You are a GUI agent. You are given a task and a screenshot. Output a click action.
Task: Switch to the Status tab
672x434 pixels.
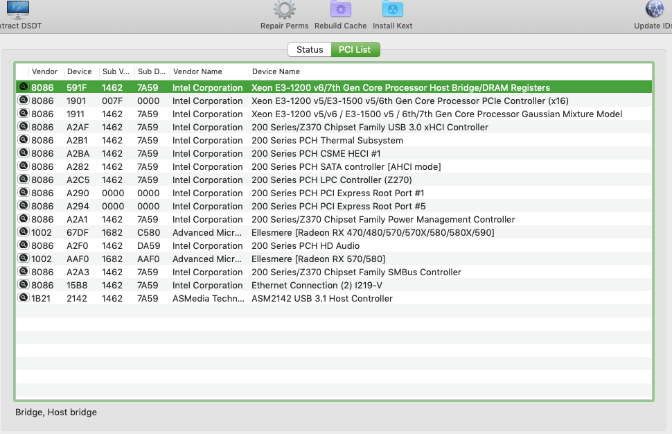coord(310,49)
